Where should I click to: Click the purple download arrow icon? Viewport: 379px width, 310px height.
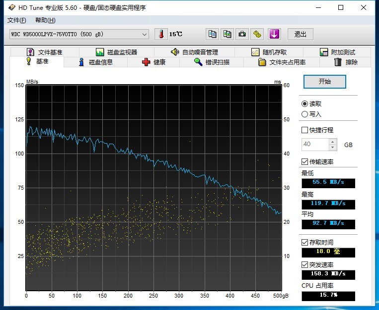pyautogui.click(x=275, y=34)
